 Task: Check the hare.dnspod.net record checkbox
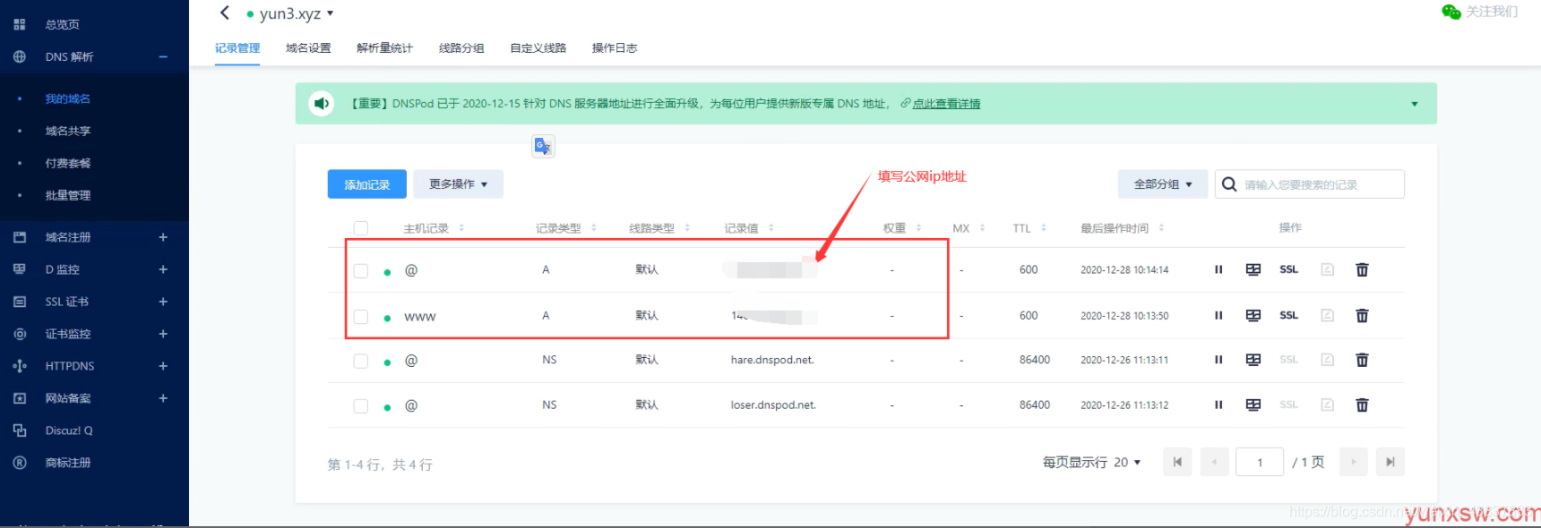click(x=361, y=361)
